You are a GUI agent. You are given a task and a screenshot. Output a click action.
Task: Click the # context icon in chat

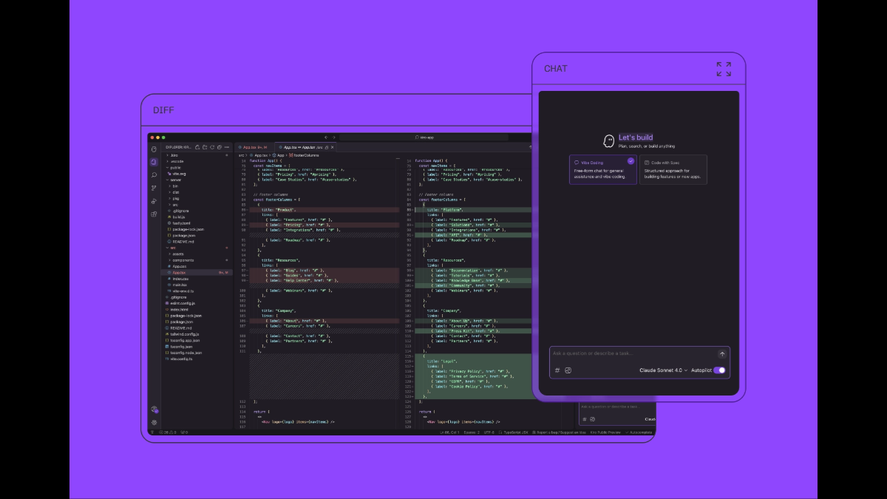point(557,370)
